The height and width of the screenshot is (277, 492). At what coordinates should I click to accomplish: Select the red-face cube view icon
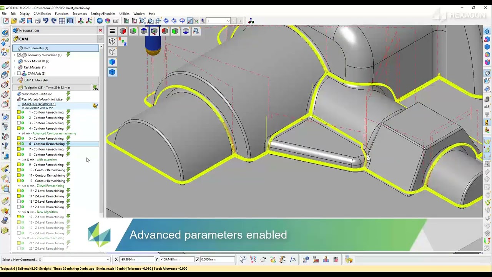123,31
